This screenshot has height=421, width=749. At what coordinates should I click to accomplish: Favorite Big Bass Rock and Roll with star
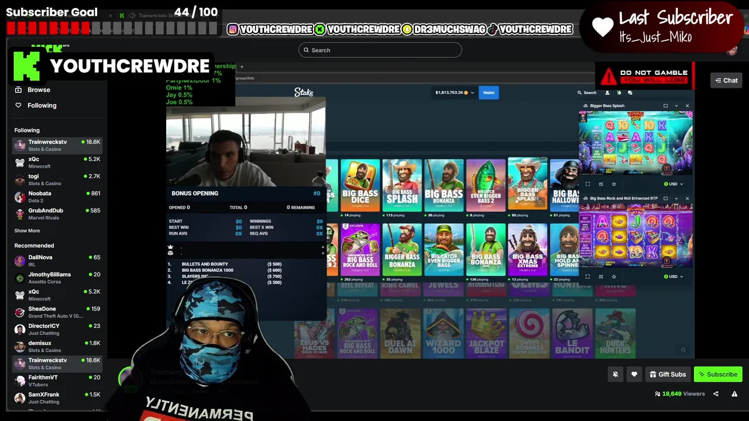tap(614, 277)
